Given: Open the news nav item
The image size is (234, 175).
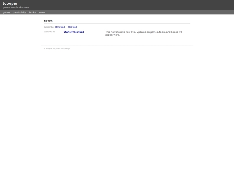Looking at the screenshot, I should 42,13.
